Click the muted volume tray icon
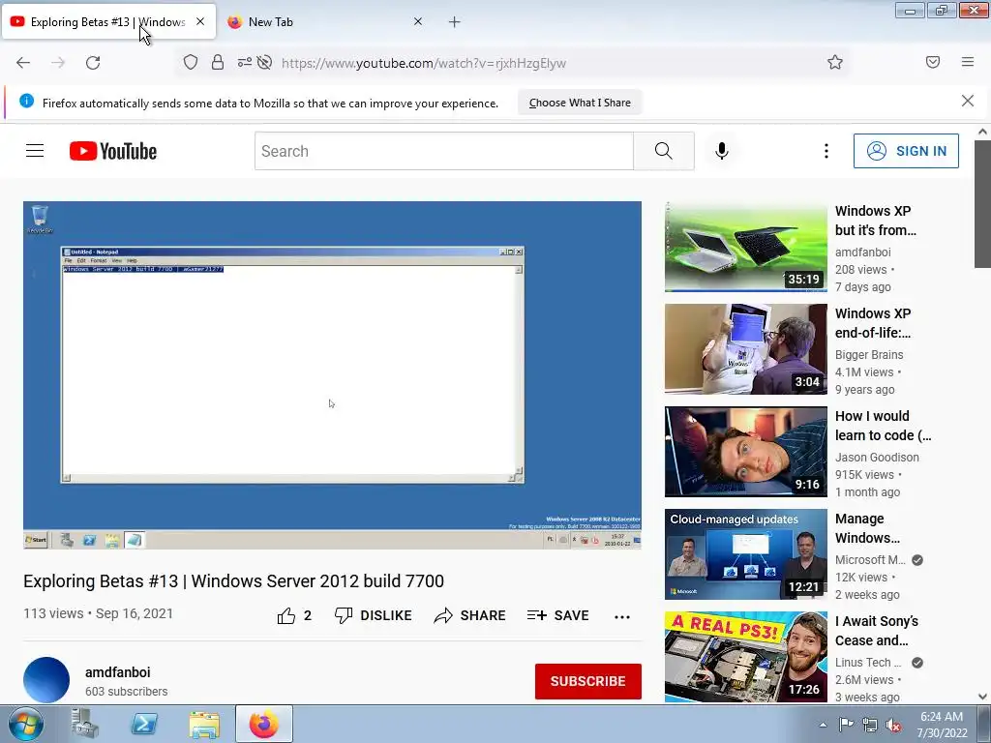 [893, 725]
